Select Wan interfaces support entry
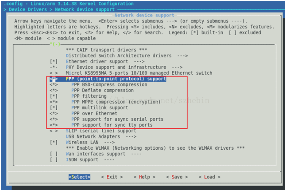 pyautogui.click(x=96, y=154)
